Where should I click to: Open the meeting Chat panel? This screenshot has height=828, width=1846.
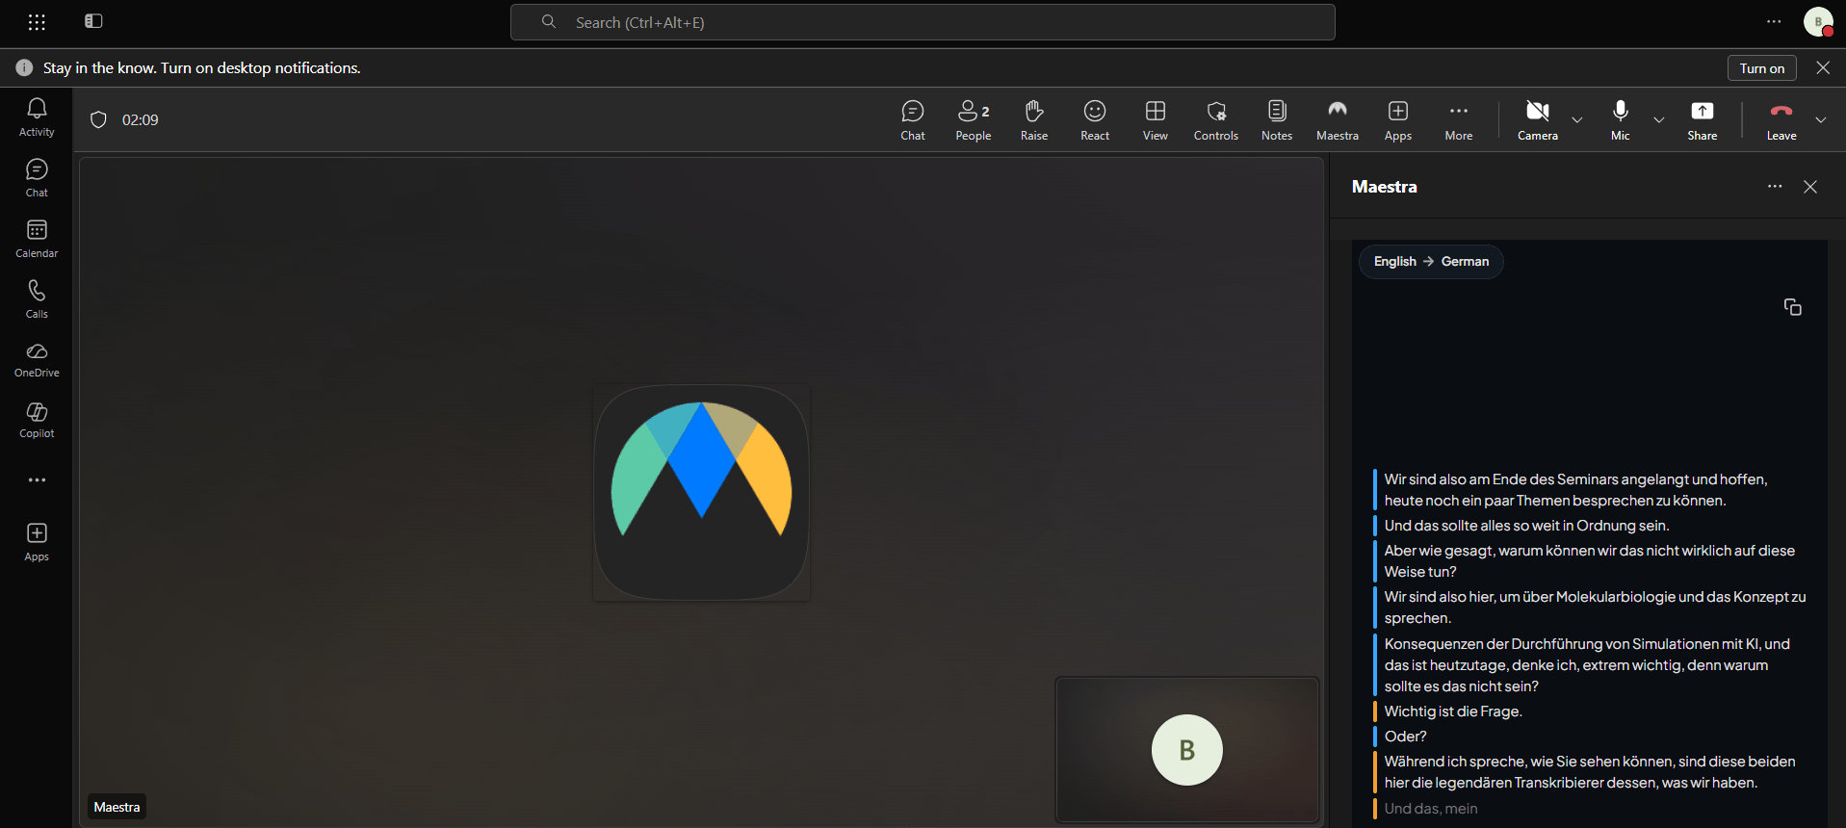click(x=913, y=120)
